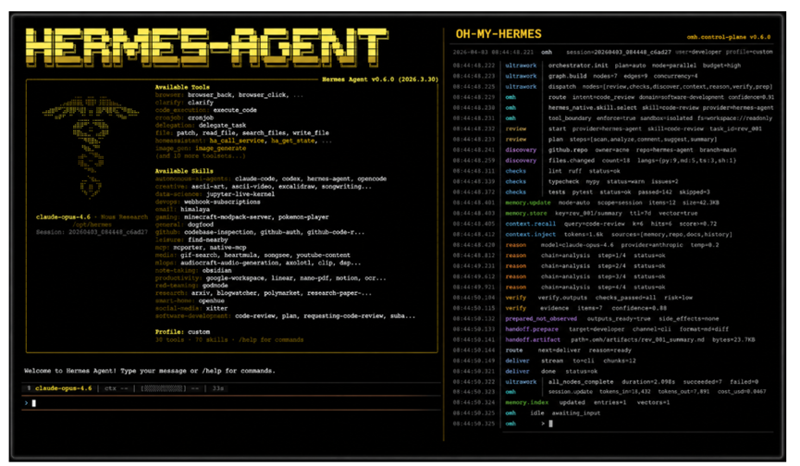Select the 'creative: ascii-art' skills row

point(264,187)
